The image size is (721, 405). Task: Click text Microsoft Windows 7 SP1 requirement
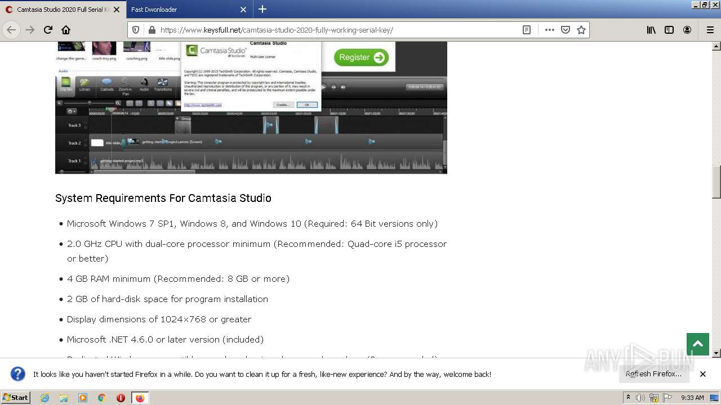click(252, 224)
